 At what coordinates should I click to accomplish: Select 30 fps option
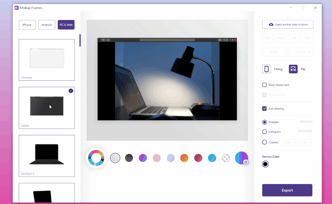tap(274, 52)
